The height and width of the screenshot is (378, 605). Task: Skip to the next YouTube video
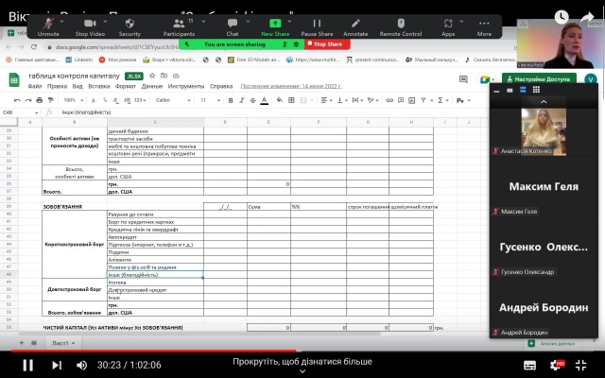click(57, 365)
